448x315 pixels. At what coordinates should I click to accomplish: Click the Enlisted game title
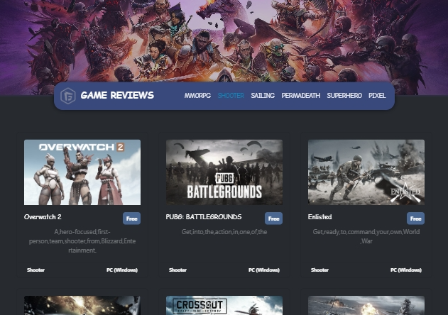tap(320, 217)
